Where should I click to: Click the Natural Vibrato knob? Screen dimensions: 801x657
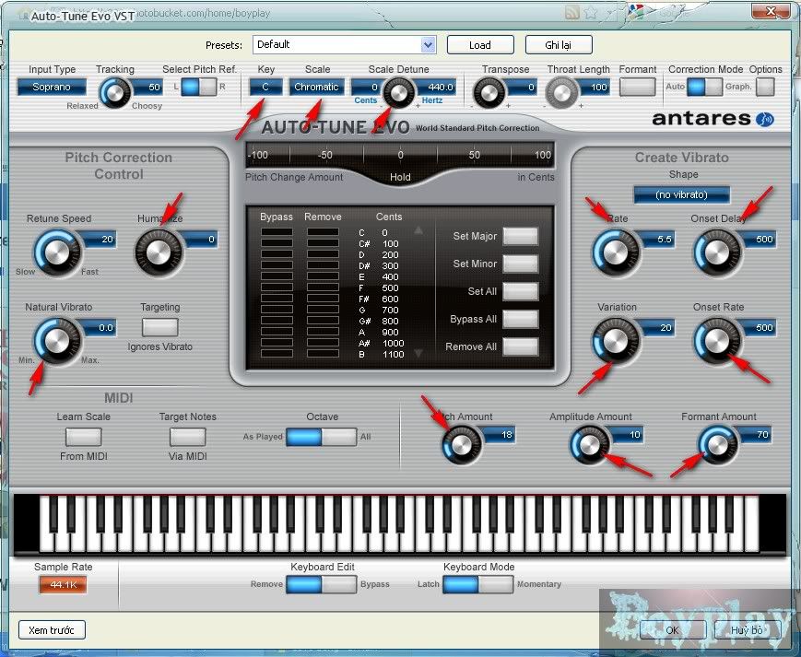(57, 339)
